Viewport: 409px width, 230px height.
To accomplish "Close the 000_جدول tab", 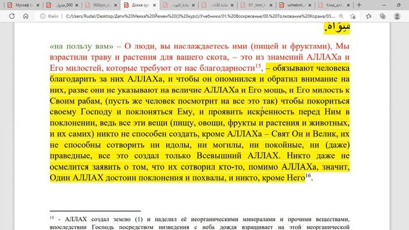I will (77, 5).
